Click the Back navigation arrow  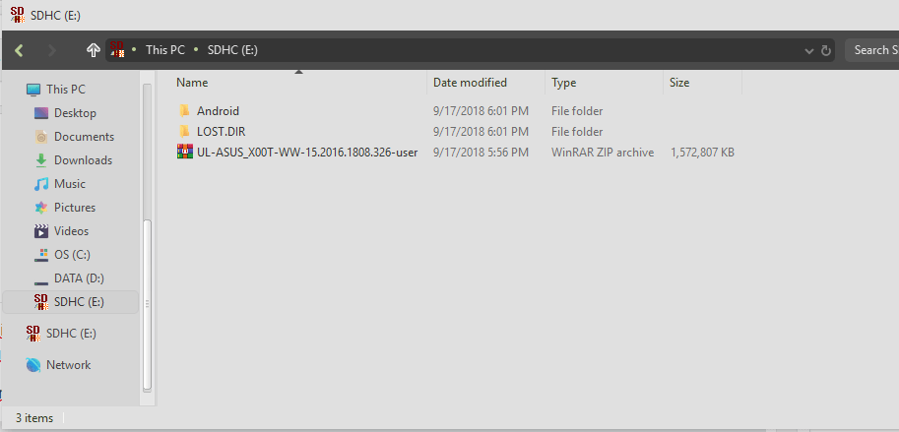click(19, 50)
